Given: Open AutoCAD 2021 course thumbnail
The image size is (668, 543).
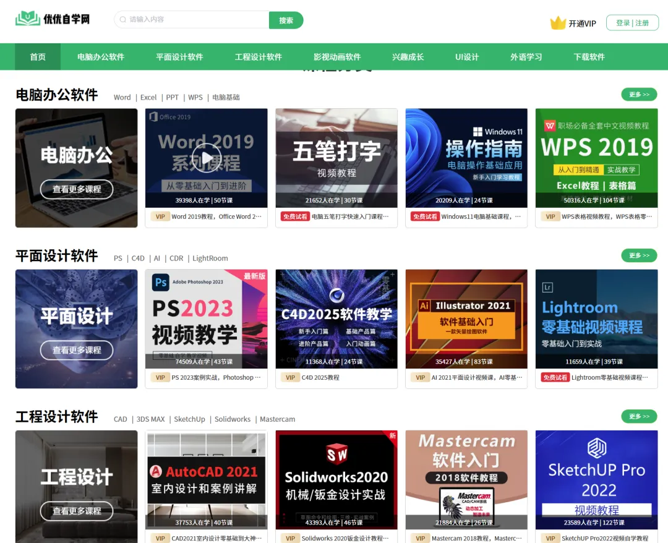Looking at the screenshot, I should click(x=206, y=480).
